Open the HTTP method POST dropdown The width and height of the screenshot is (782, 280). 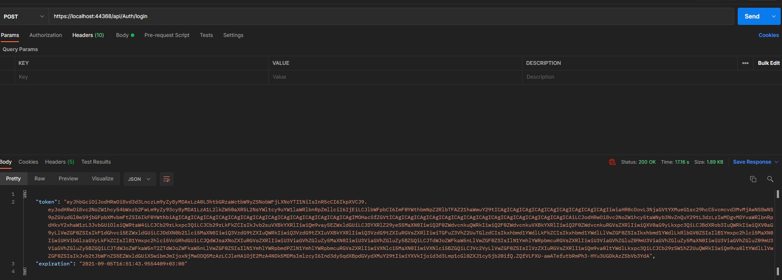point(24,16)
